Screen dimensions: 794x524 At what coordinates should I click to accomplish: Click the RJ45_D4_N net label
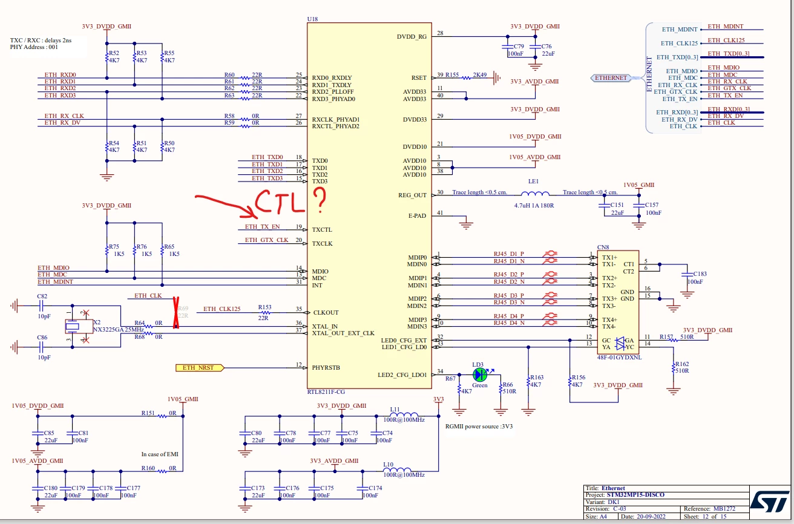coord(509,323)
